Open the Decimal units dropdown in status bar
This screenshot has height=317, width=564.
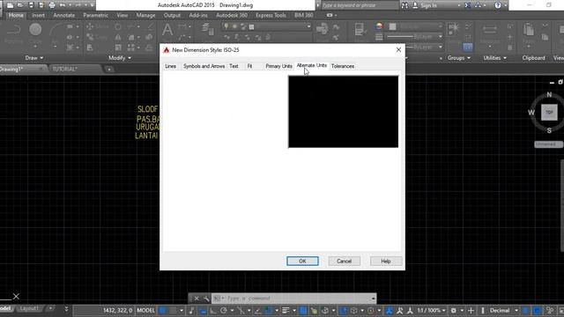click(503, 310)
